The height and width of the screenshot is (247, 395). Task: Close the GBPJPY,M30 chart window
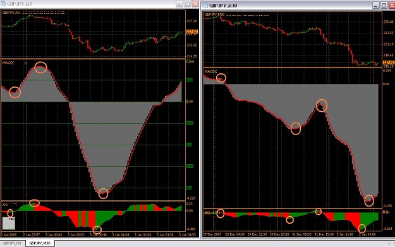(391, 5)
